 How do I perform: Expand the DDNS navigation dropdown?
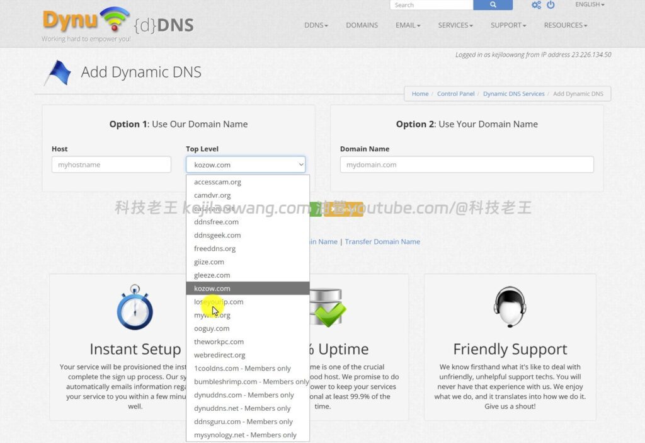pyautogui.click(x=316, y=25)
